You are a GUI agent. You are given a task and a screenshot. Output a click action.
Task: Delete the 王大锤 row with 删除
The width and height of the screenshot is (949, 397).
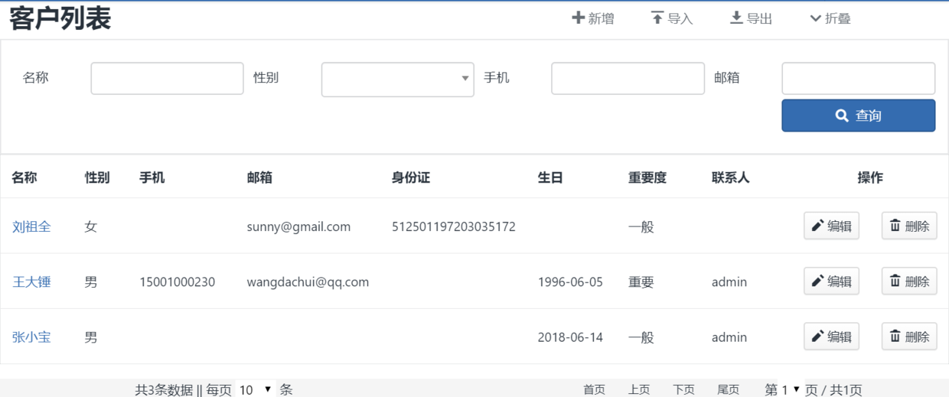[909, 281]
